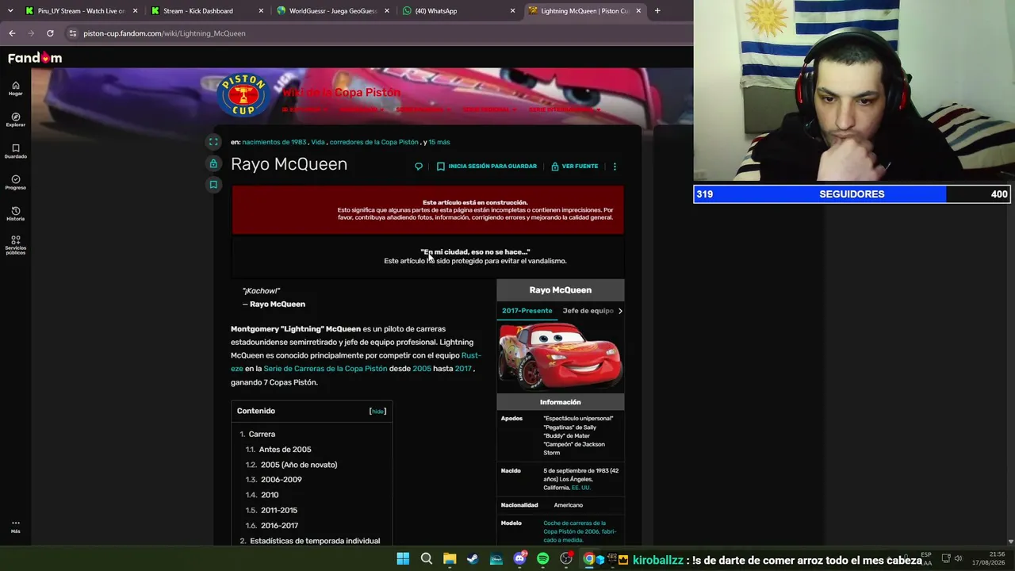1015x571 pixels.
Task: Click the browser forward arrow
Action: [31, 33]
